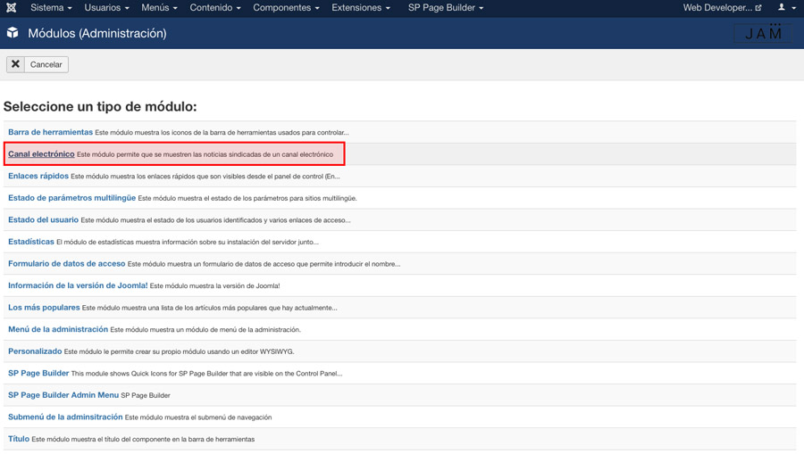The image size is (804, 454).
Task: Expand the Componentes menu
Action: (286, 8)
